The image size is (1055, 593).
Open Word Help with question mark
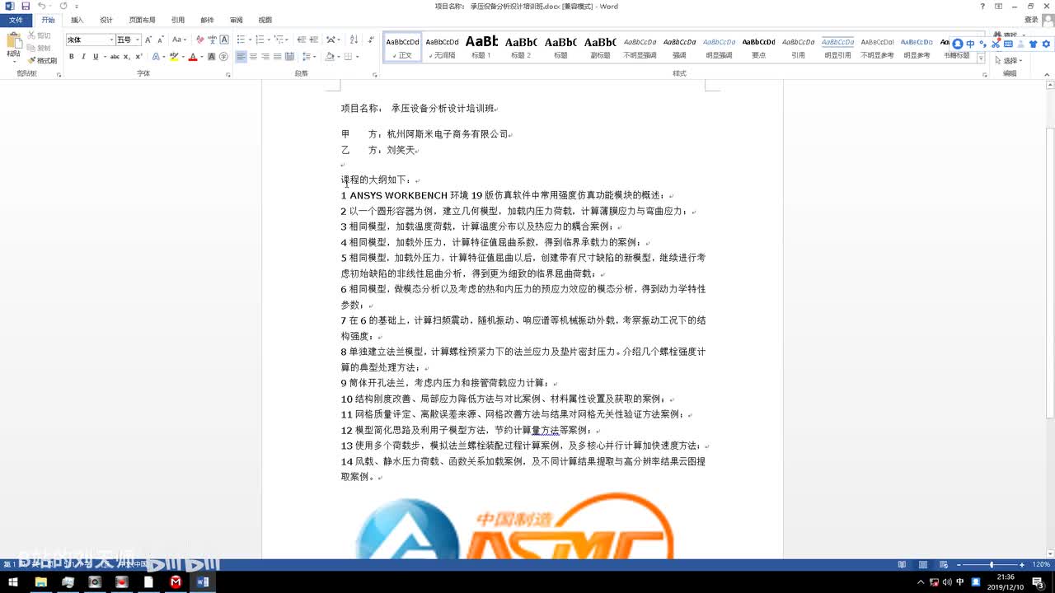(x=982, y=6)
